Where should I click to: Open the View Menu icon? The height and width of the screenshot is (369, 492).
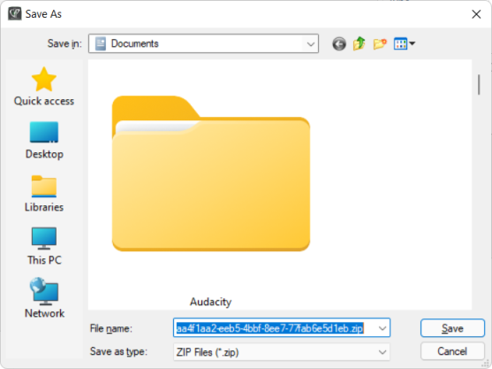click(x=400, y=43)
